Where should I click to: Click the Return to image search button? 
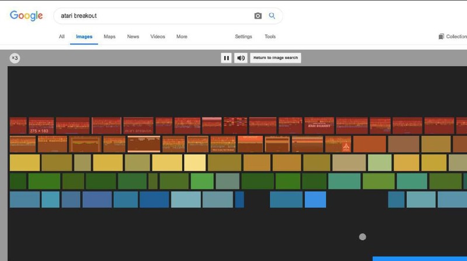click(276, 58)
